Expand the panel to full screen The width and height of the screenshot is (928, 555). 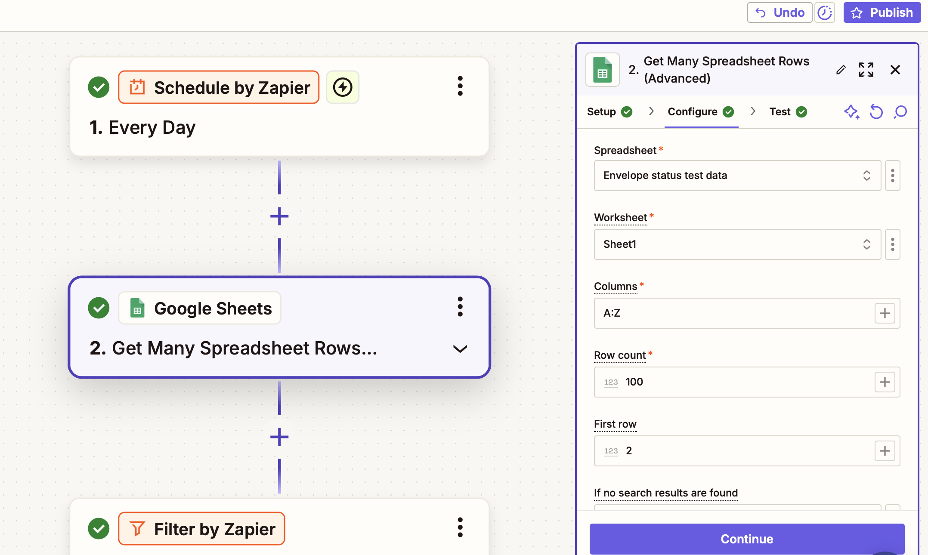pyautogui.click(x=866, y=70)
